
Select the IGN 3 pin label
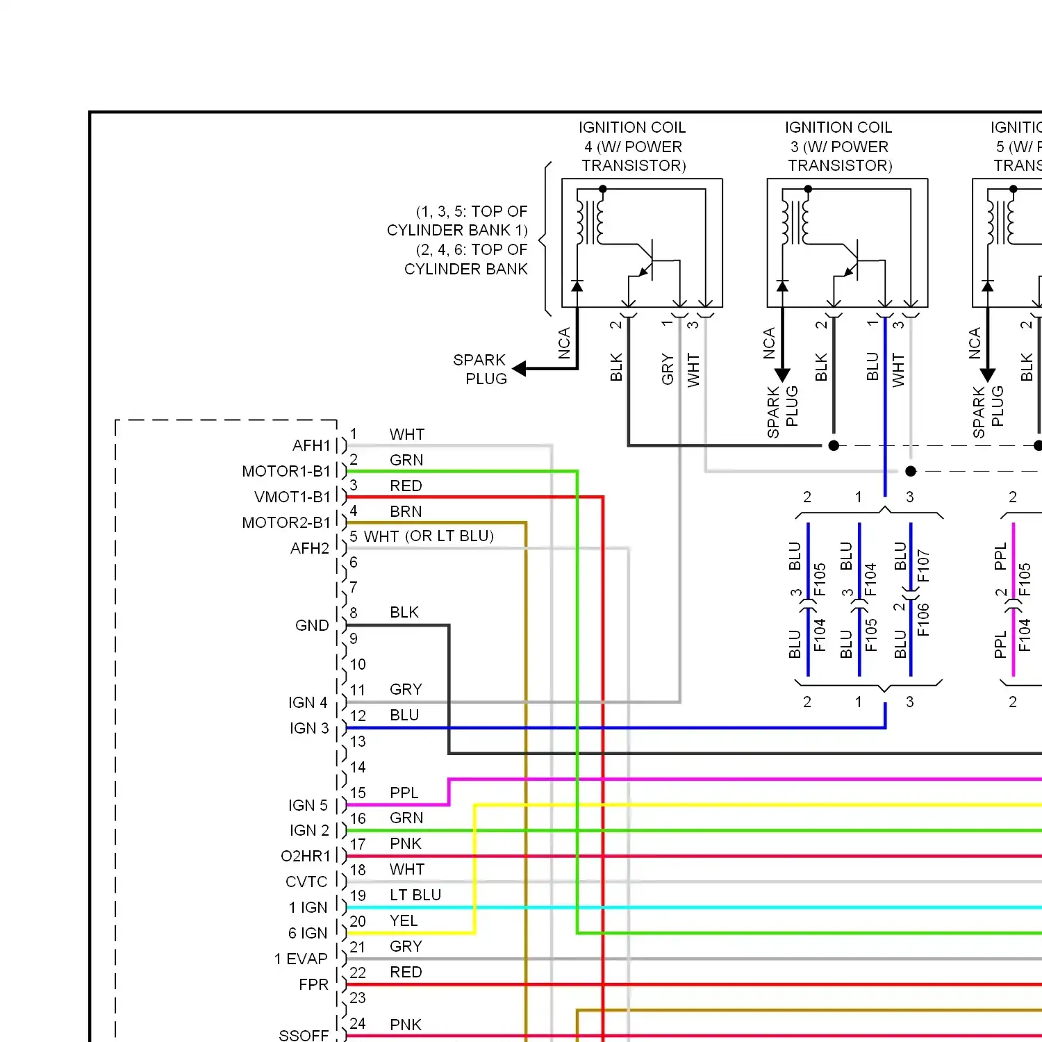309,728
